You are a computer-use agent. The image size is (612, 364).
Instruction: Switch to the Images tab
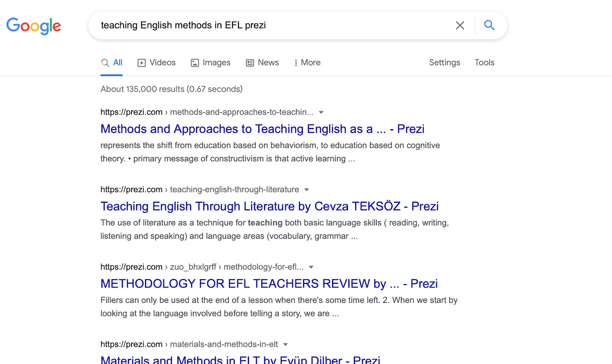pos(210,63)
